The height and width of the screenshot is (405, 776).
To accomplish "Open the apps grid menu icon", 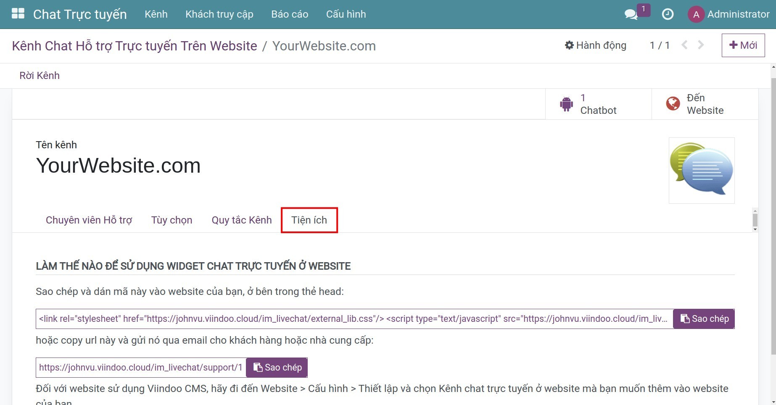I will (x=18, y=14).
